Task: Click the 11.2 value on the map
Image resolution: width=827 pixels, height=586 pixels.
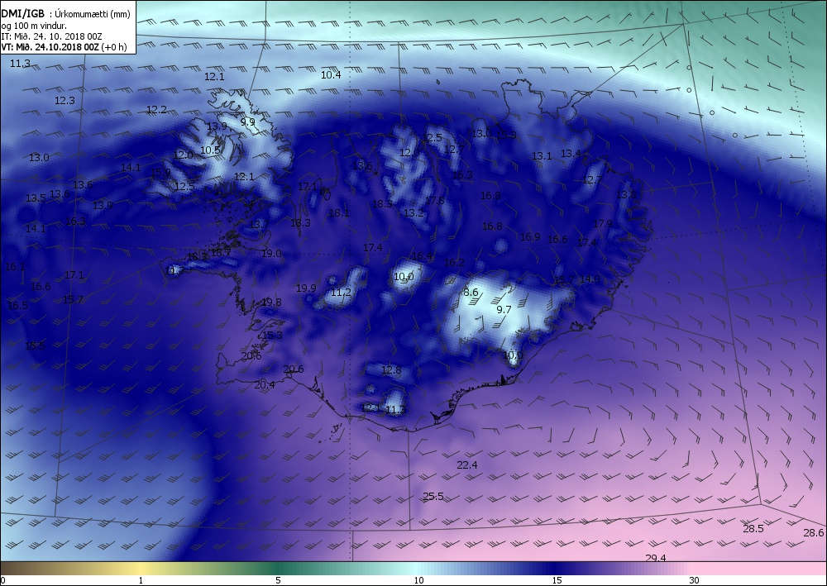Action: 341,293
